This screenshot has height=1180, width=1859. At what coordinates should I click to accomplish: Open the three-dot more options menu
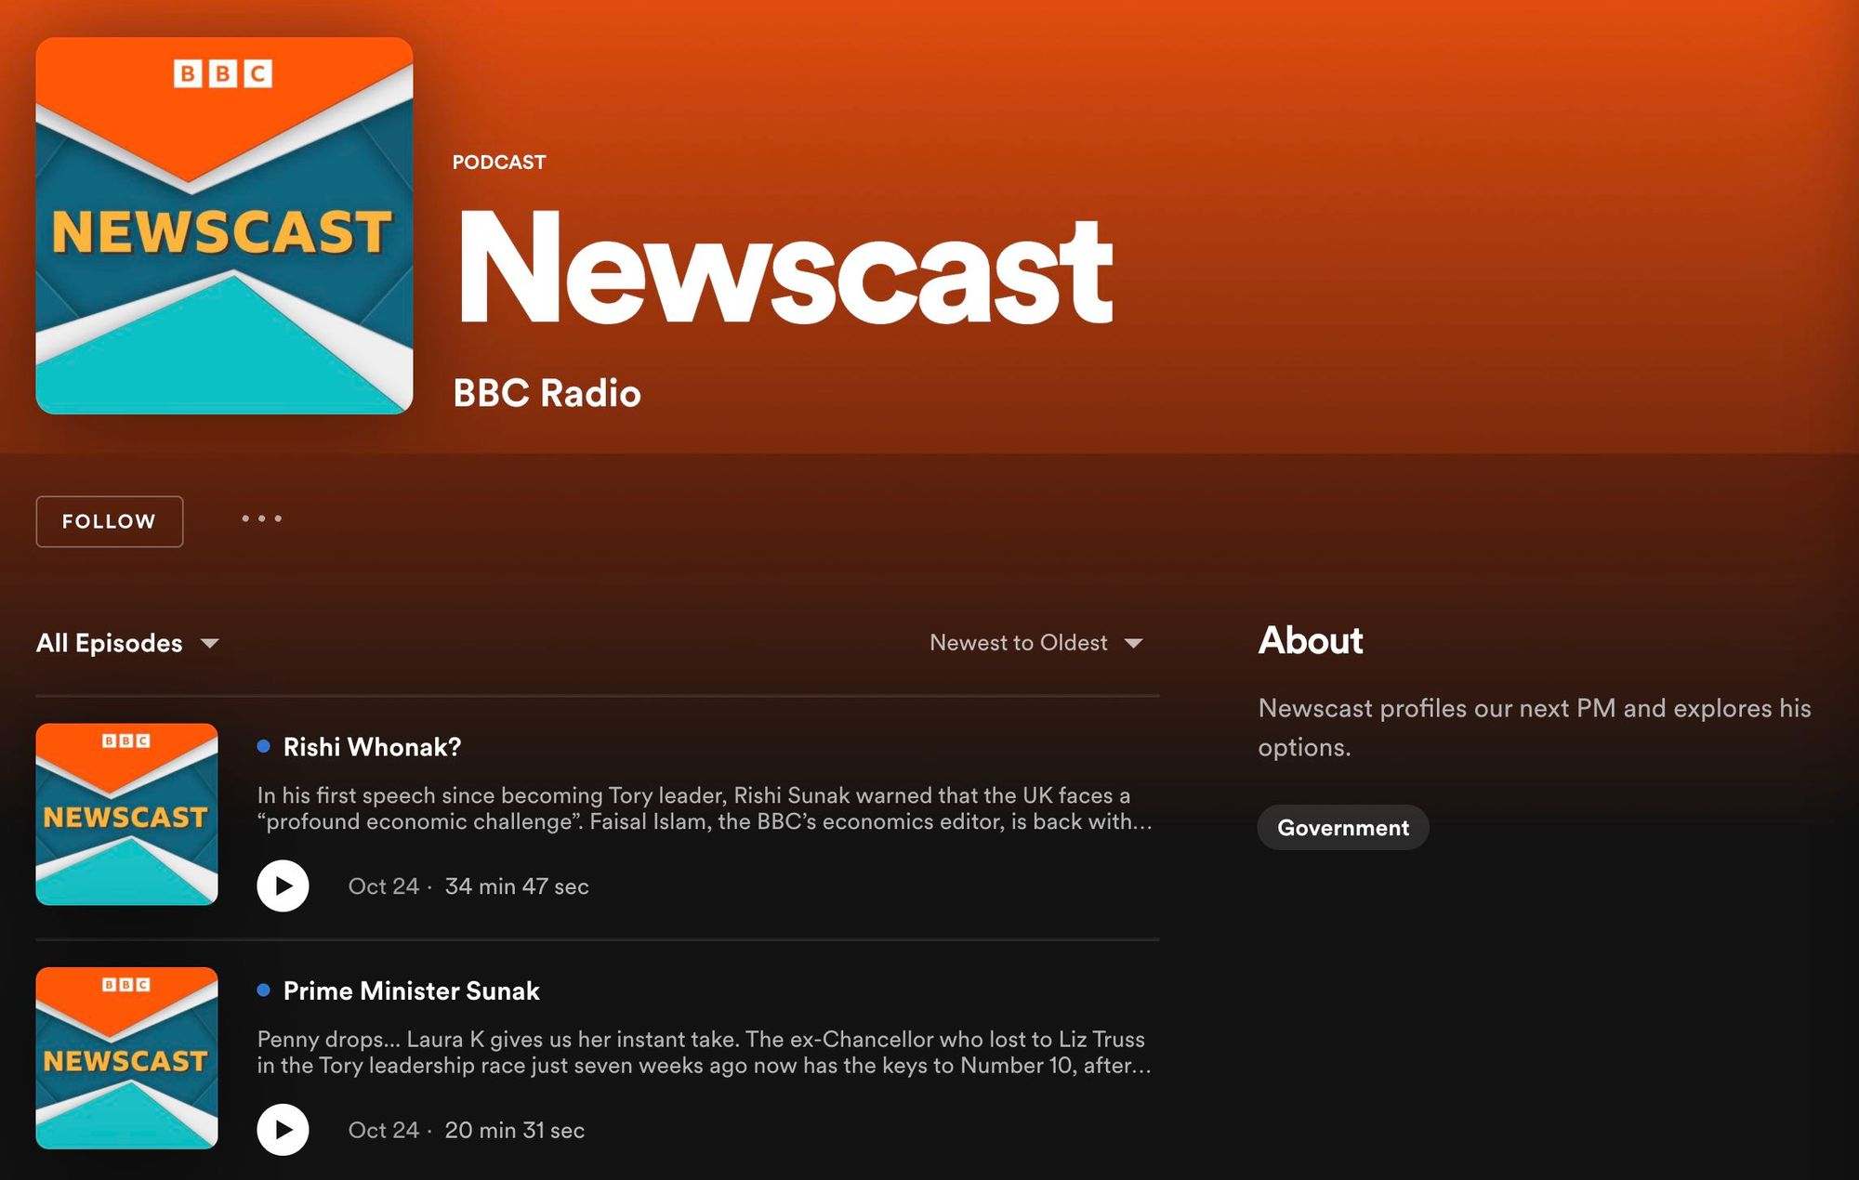point(261,520)
